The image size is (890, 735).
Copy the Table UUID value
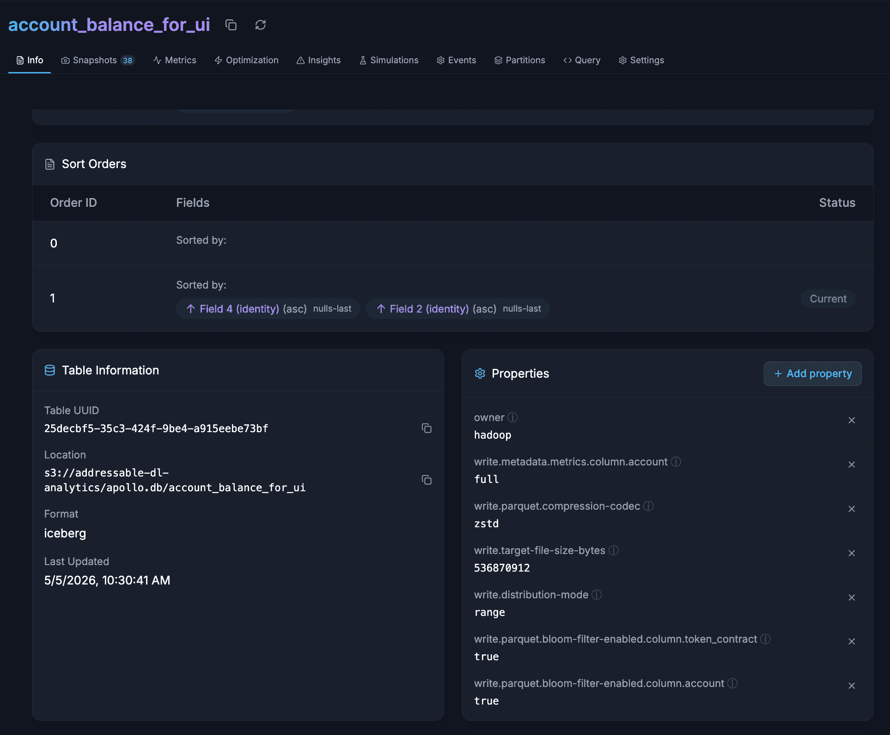(x=427, y=428)
